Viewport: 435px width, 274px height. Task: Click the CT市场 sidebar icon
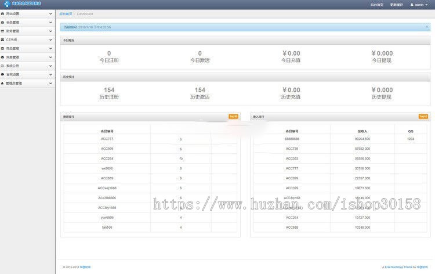tap(2, 39)
